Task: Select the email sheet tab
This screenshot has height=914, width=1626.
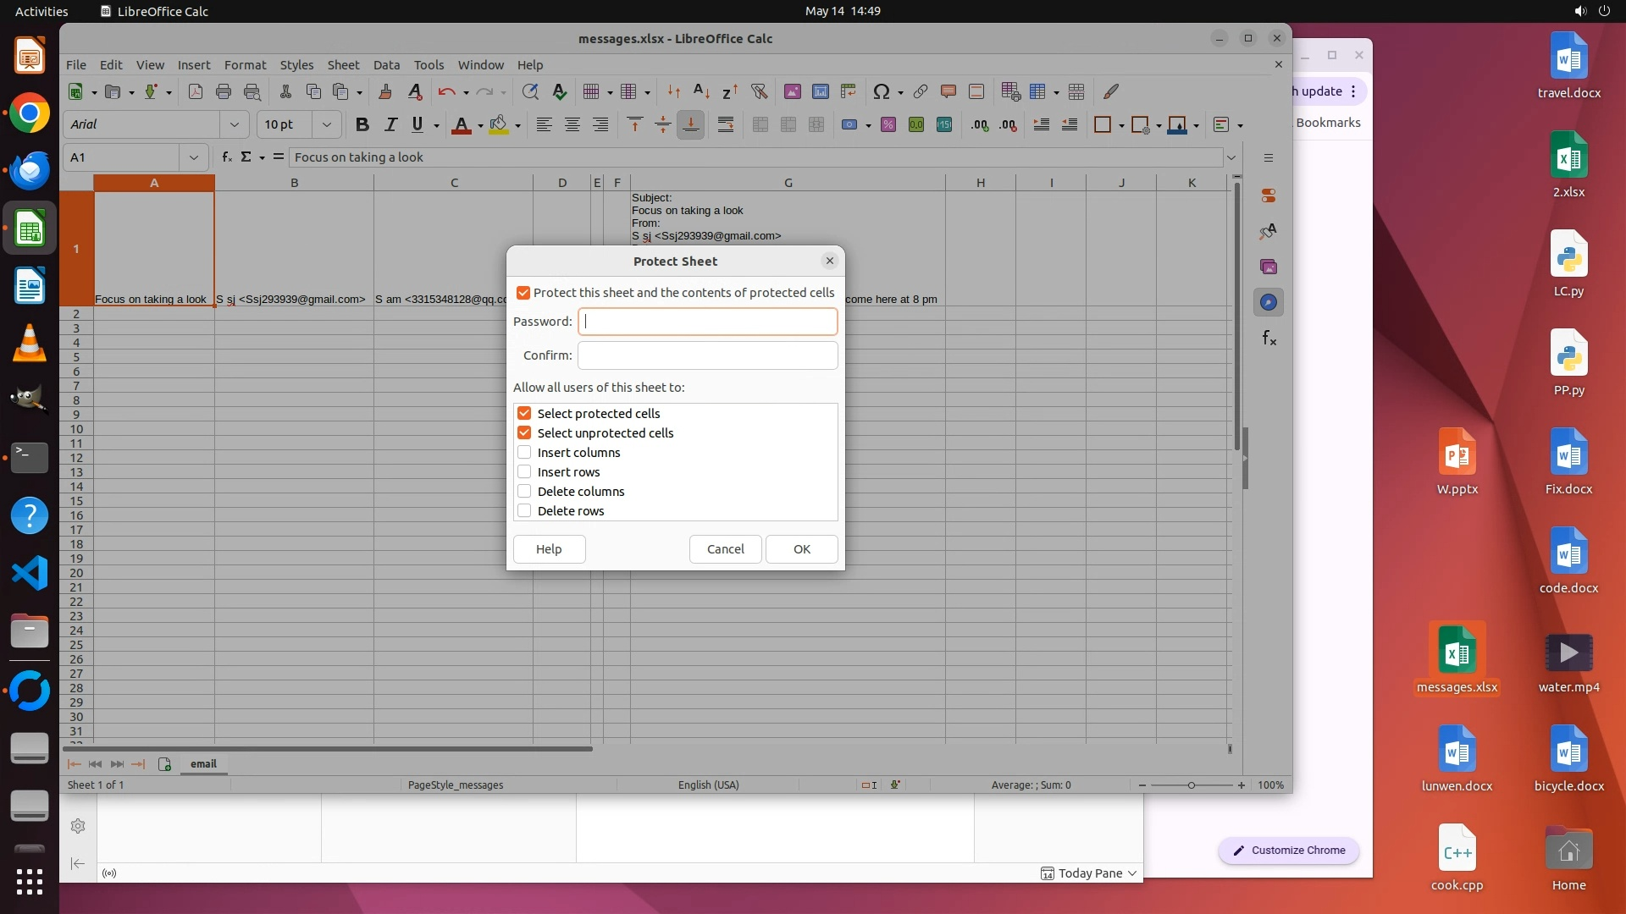Action: (203, 763)
